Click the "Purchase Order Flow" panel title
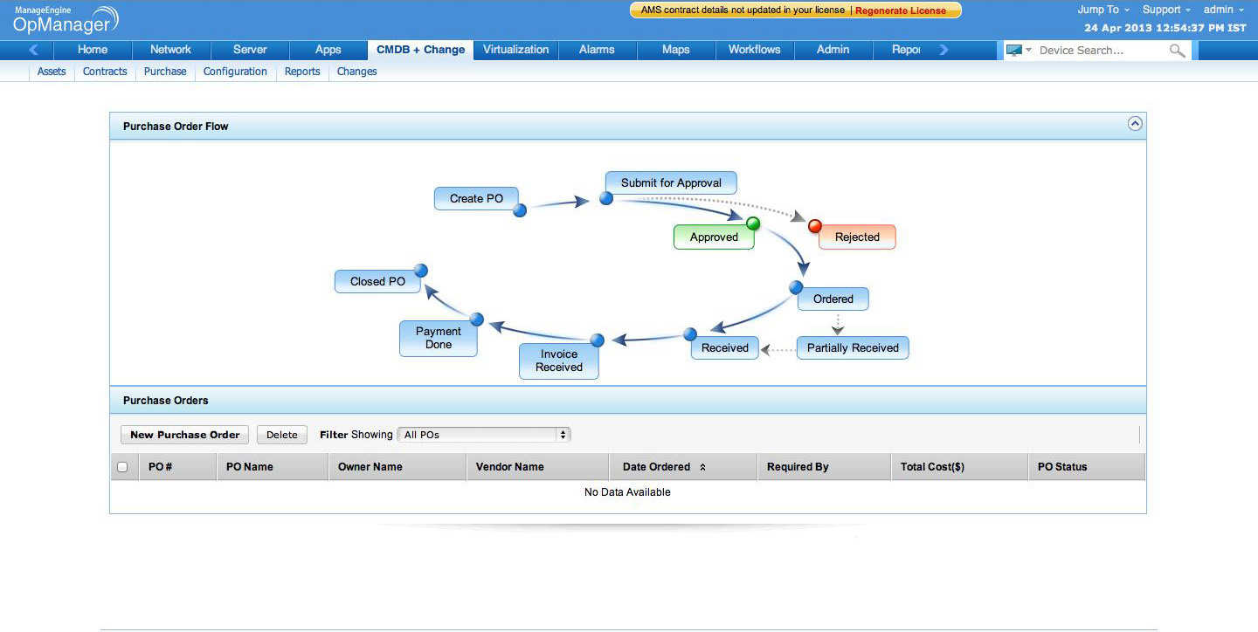Screen dimensions: 1258x632 [176, 127]
